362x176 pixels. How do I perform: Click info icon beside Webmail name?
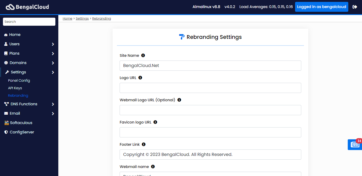click(153, 167)
